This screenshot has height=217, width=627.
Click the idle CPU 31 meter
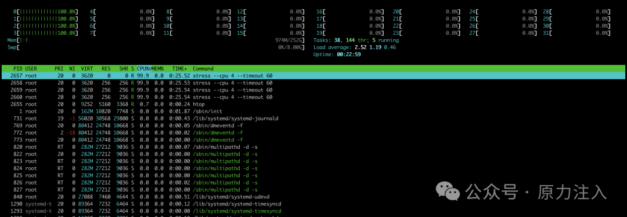point(576,33)
